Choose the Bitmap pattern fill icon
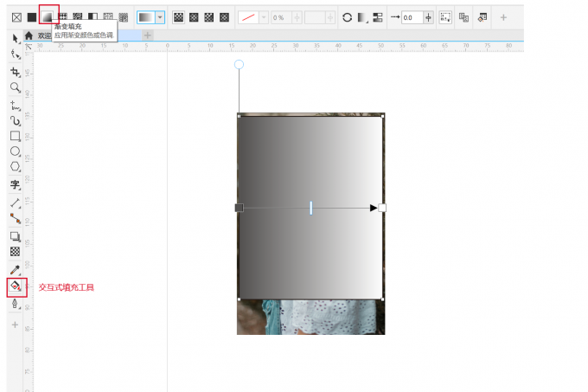The image size is (588, 392). [x=78, y=16]
